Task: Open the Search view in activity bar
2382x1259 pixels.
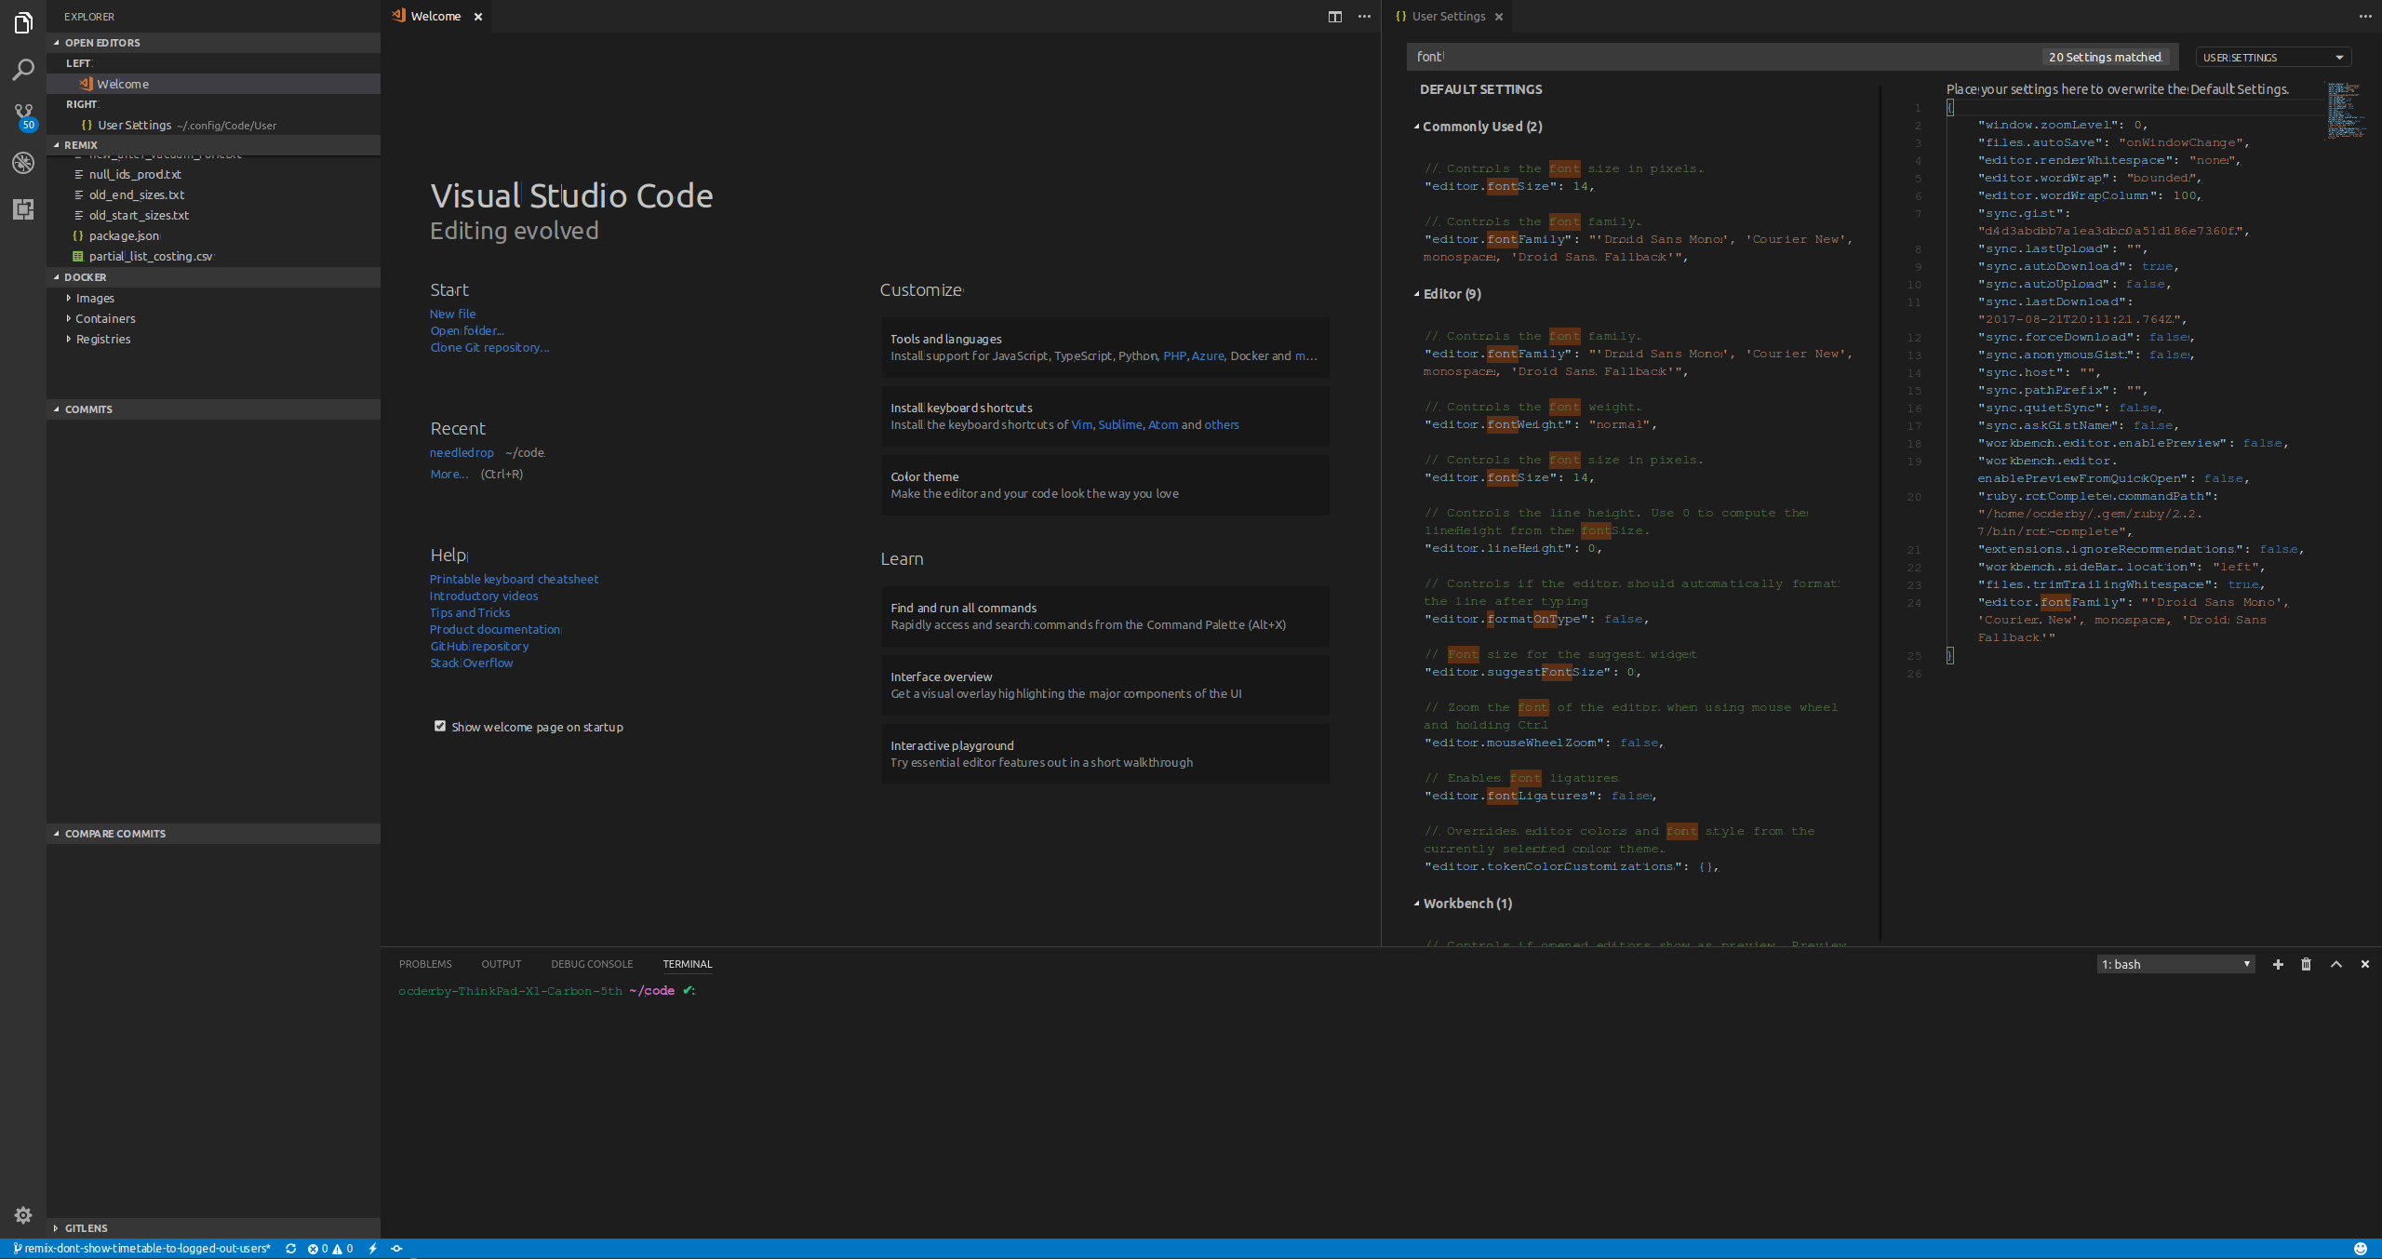Action: tap(23, 70)
